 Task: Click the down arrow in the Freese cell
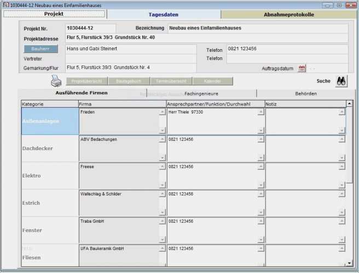point(162,185)
